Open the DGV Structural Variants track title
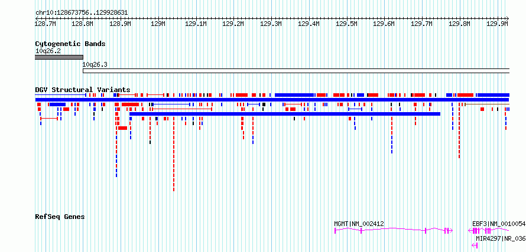526x252 pixels. (83, 90)
